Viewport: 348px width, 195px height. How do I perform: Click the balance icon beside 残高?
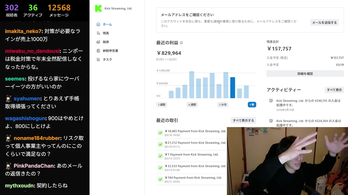click(x=98, y=33)
